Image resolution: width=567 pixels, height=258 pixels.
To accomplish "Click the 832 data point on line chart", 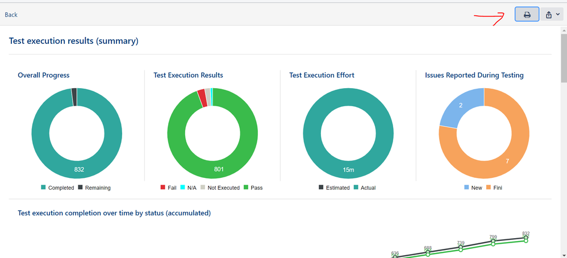I will tap(526, 238).
